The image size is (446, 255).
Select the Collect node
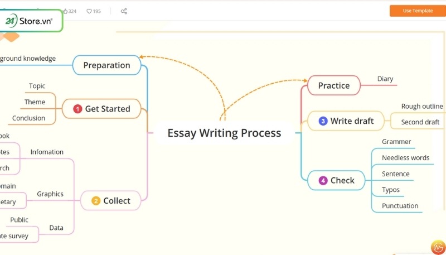click(110, 201)
